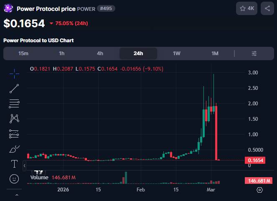Click the 2026 date axis label

coord(63,190)
